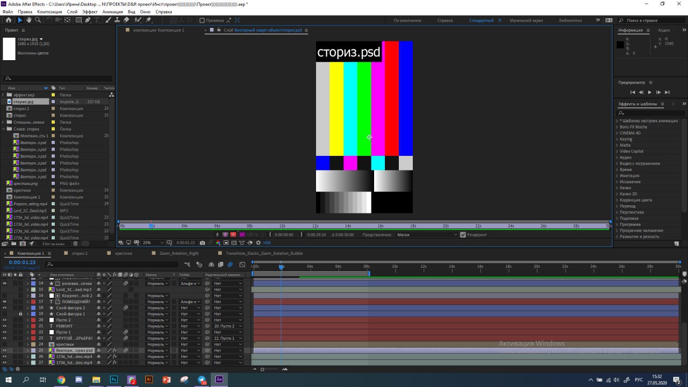Select the Brush tool
The height and width of the screenshot is (387, 688).
click(109, 20)
